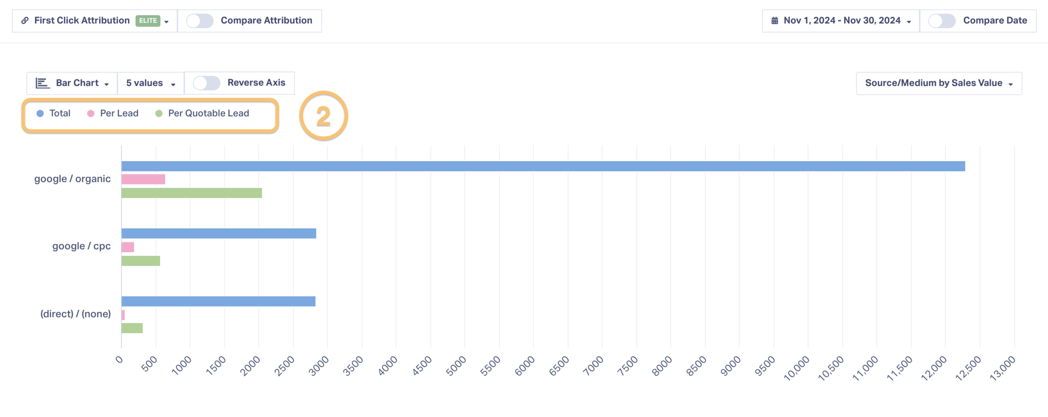Turn on the Compare Date switch

coord(942,21)
